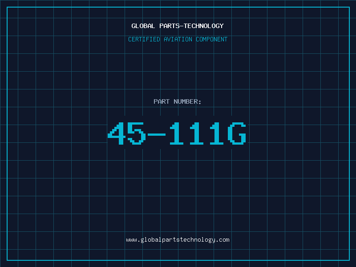
Task: Click the GLOBAL PARTS-TECHNOLOGY heading
Action: point(178,26)
